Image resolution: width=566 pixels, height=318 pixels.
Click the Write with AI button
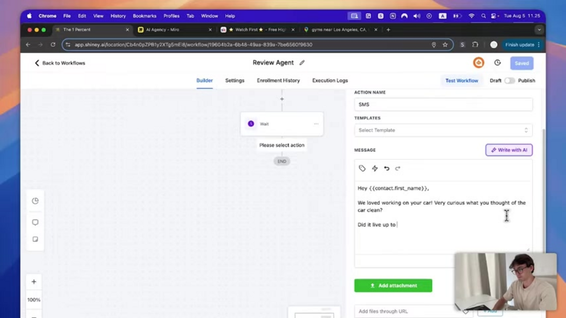pos(509,150)
